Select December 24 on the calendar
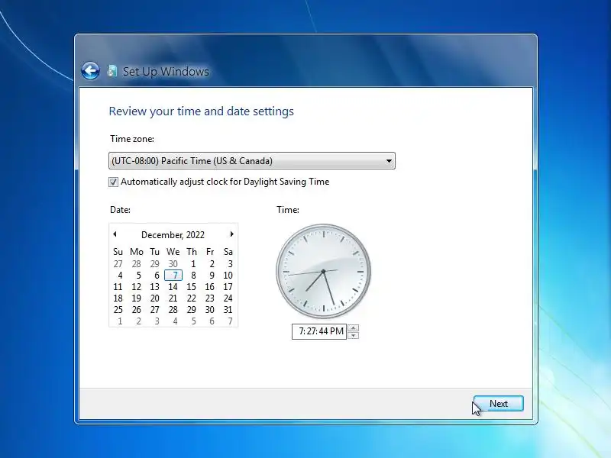This screenshot has width=611, height=458. click(228, 298)
